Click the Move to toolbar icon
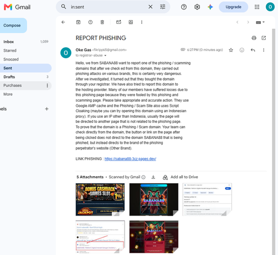Image resolution: width=278 pixels, height=255 pixels. [x=131, y=22]
